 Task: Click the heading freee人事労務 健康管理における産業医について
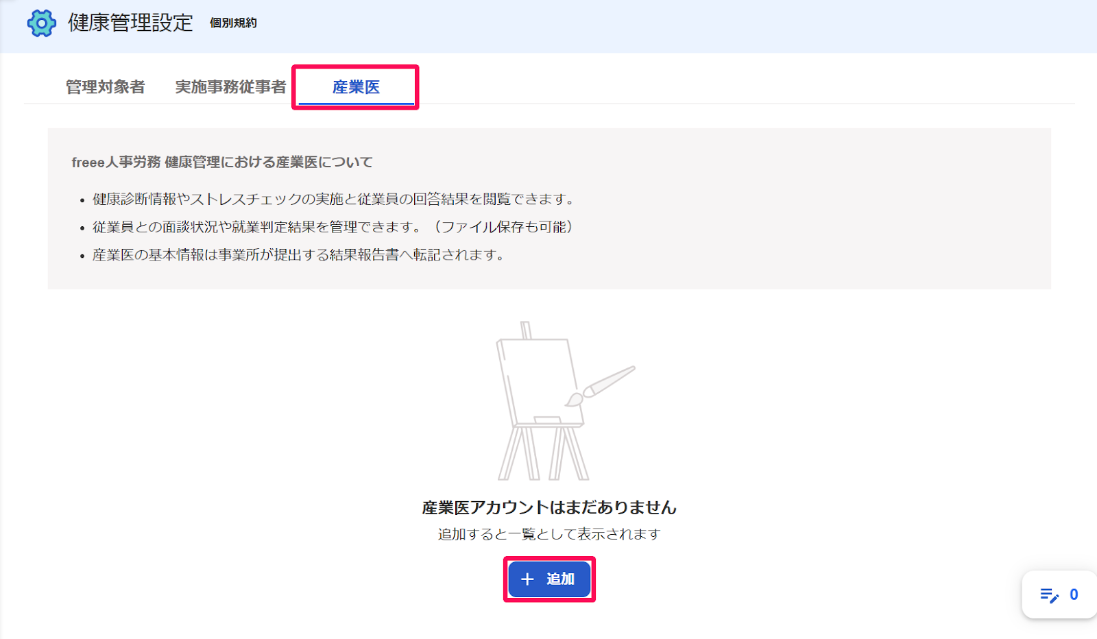pos(222,162)
